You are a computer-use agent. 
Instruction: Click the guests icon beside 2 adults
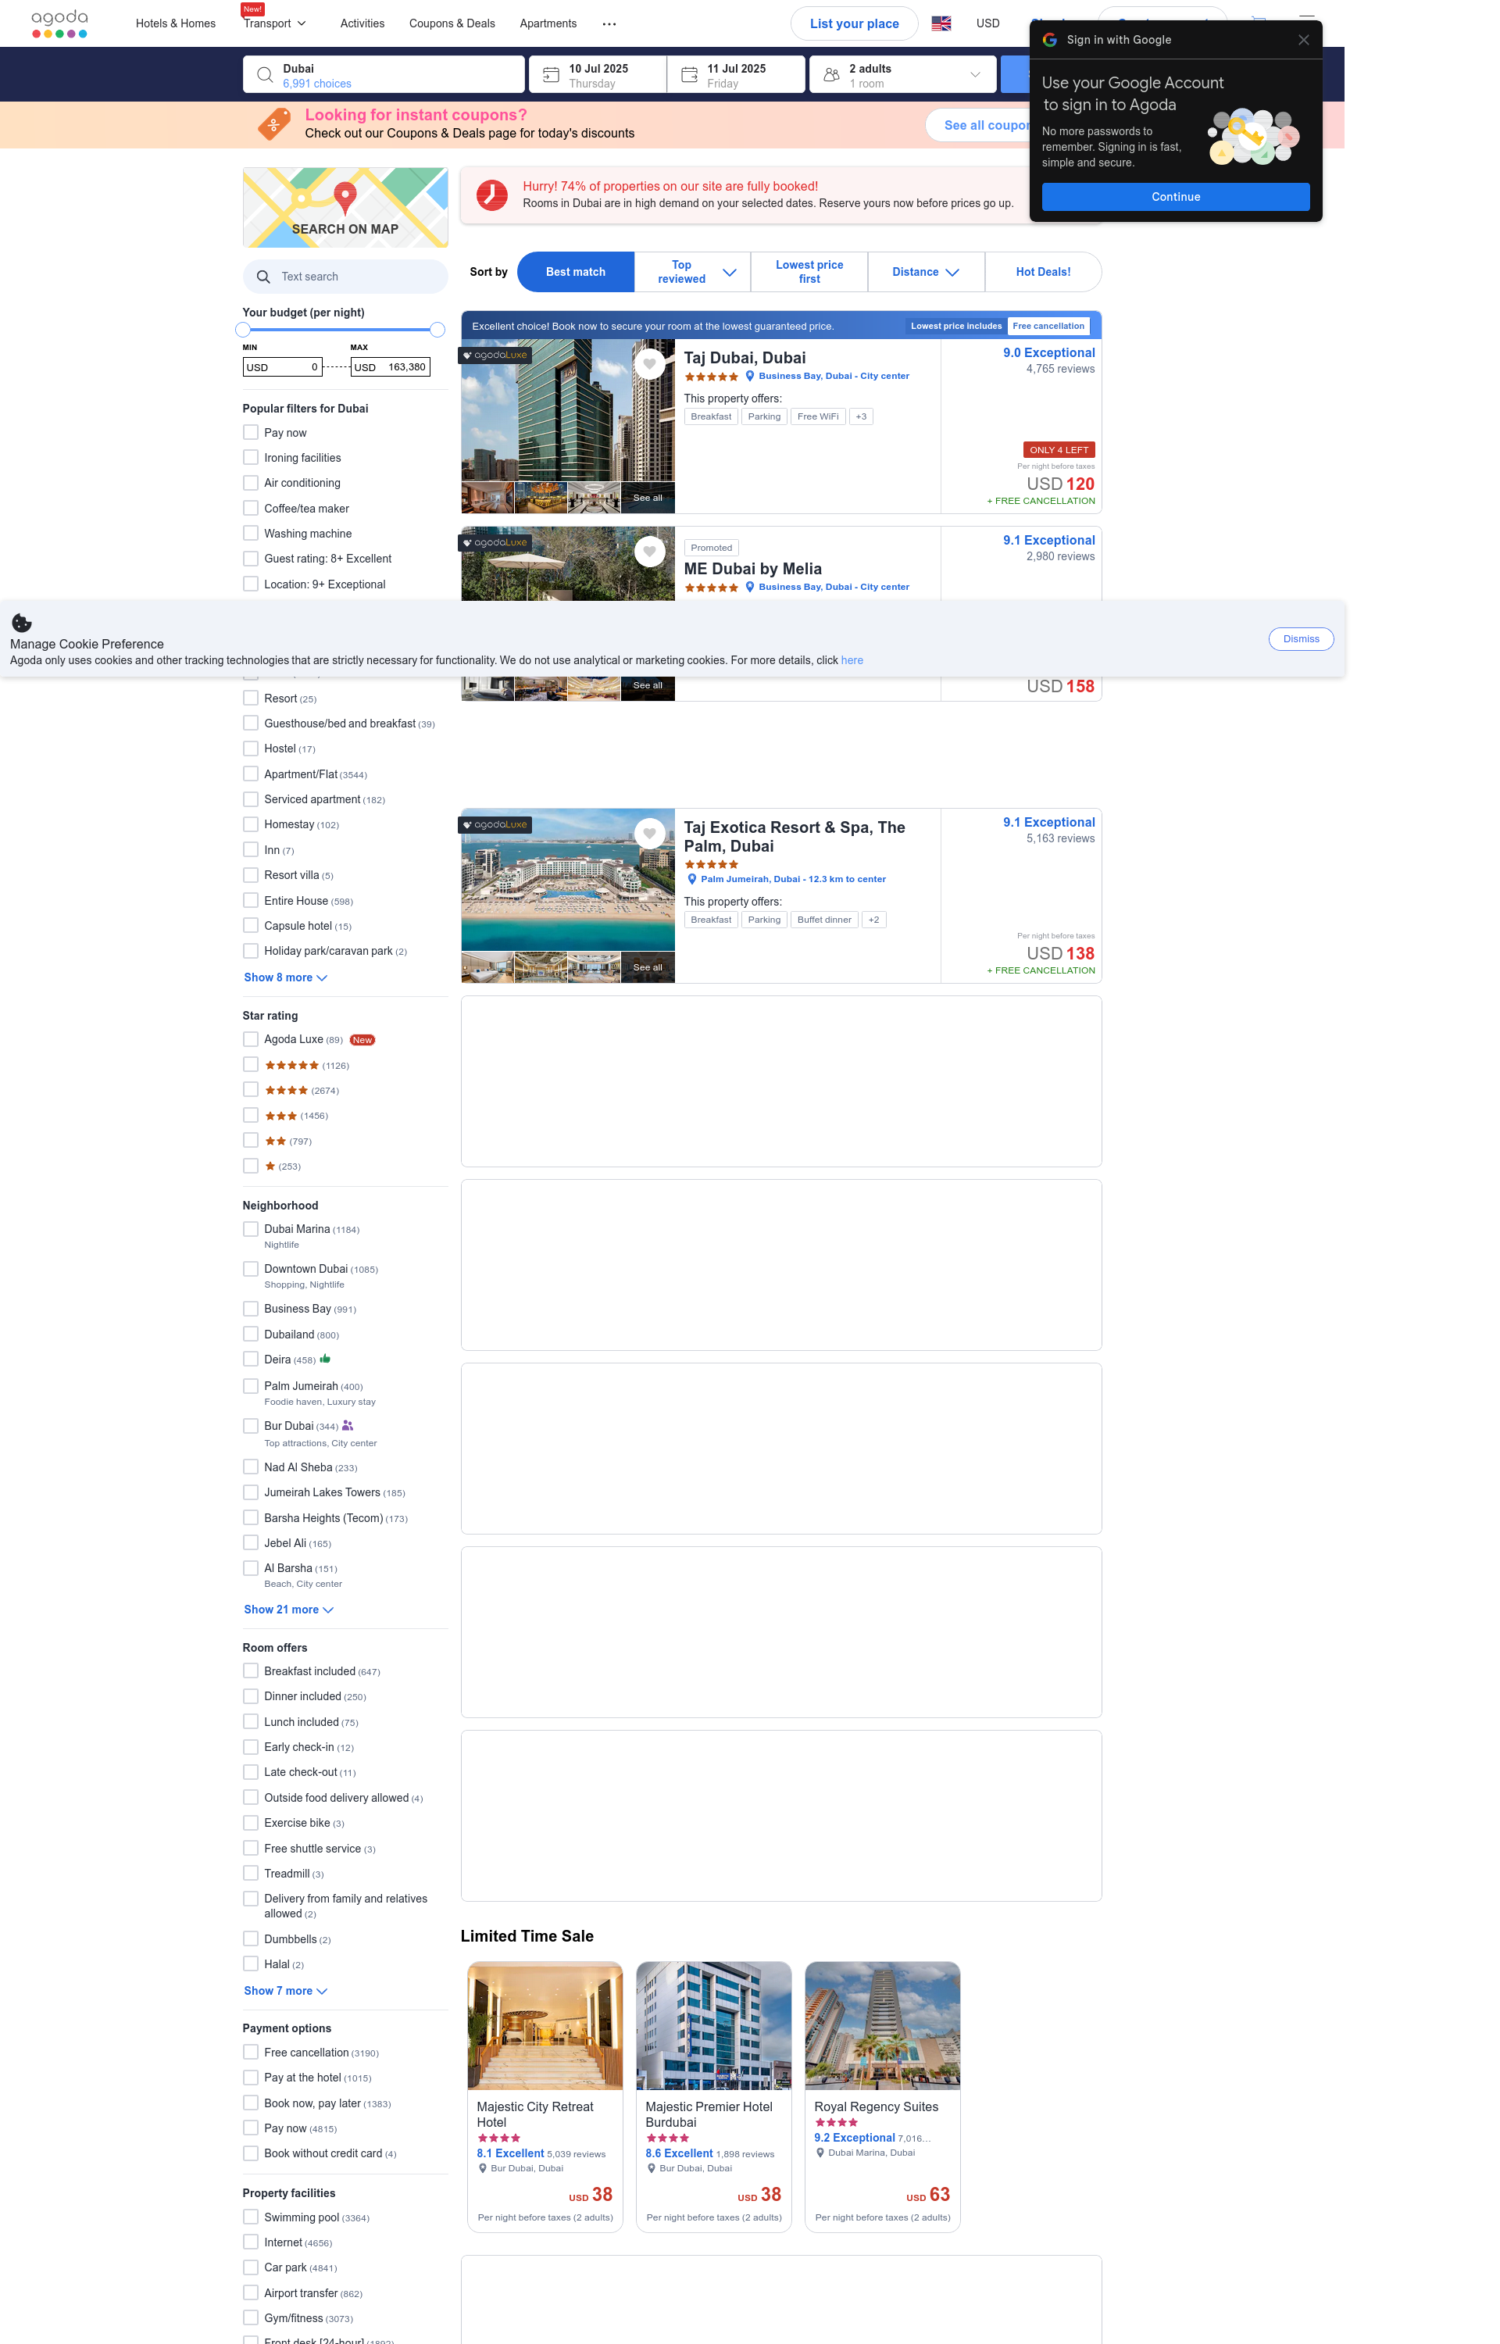tap(830, 75)
